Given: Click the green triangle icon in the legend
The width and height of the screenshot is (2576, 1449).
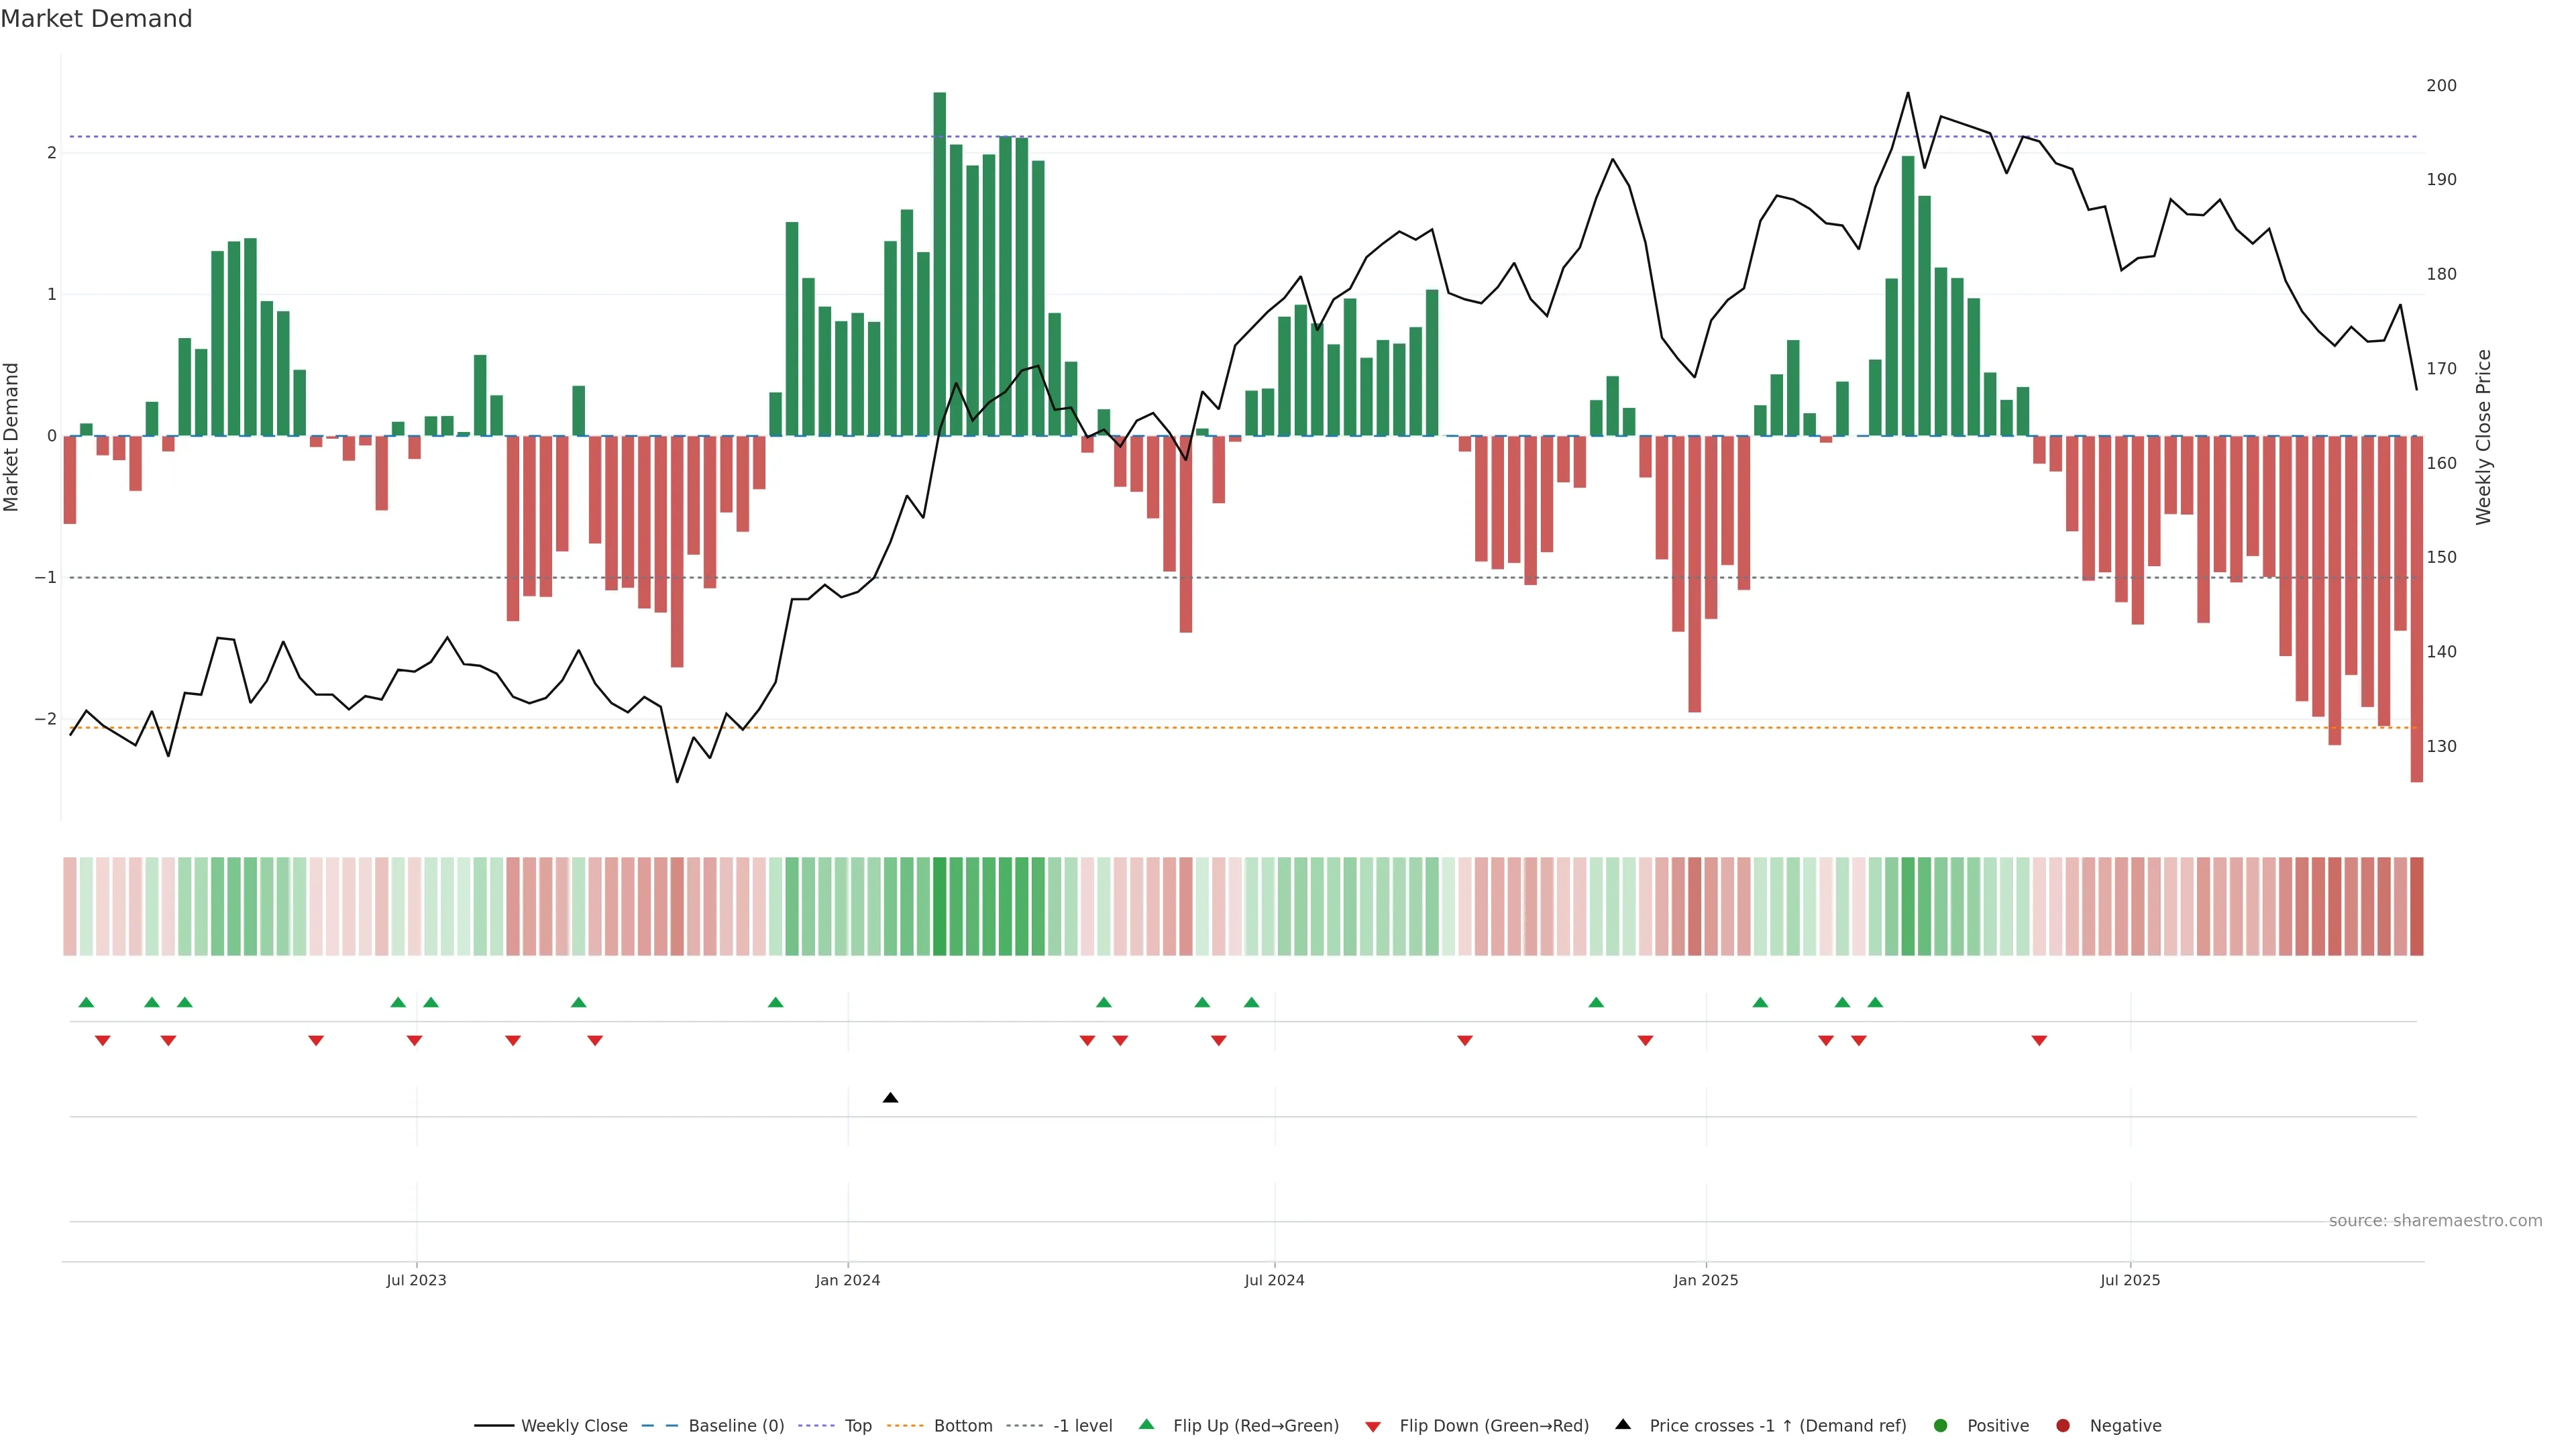Looking at the screenshot, I should 1146,1424.
